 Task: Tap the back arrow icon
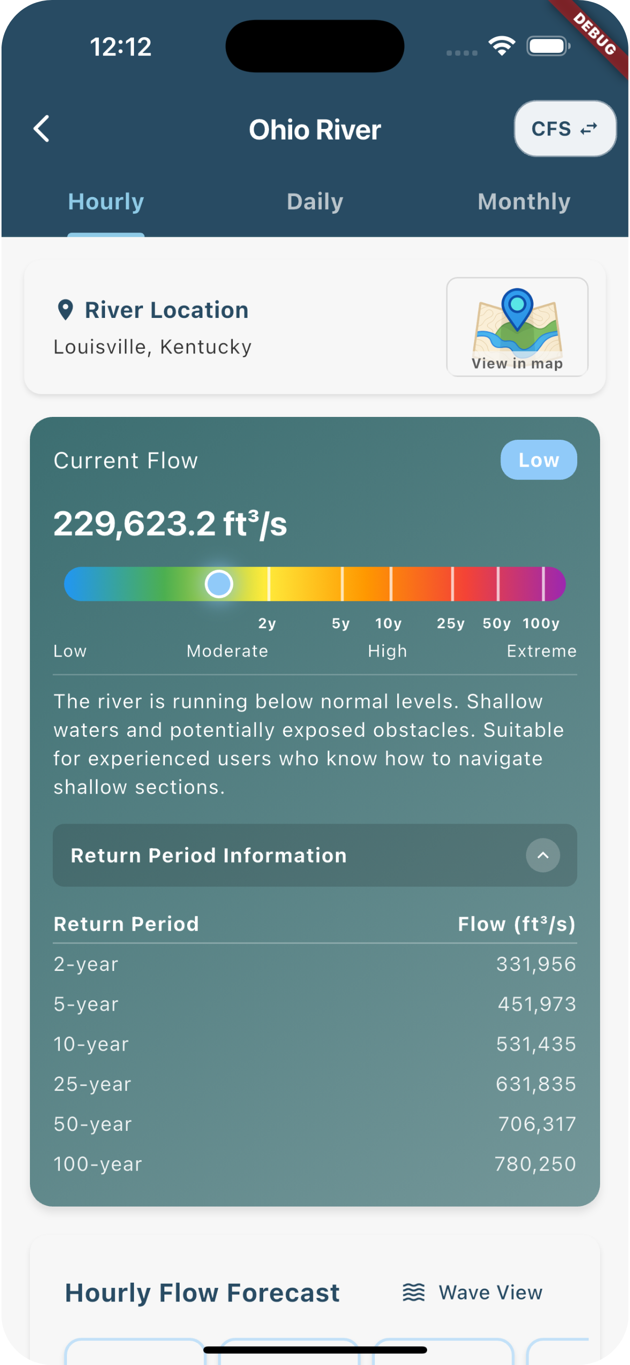pos(41,129)
